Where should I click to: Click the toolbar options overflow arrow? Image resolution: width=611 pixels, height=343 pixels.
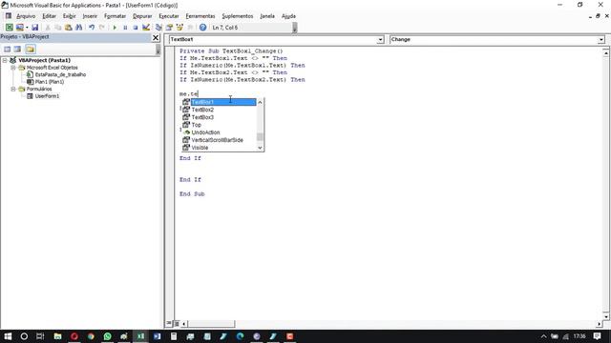click(x=295, y=28)
